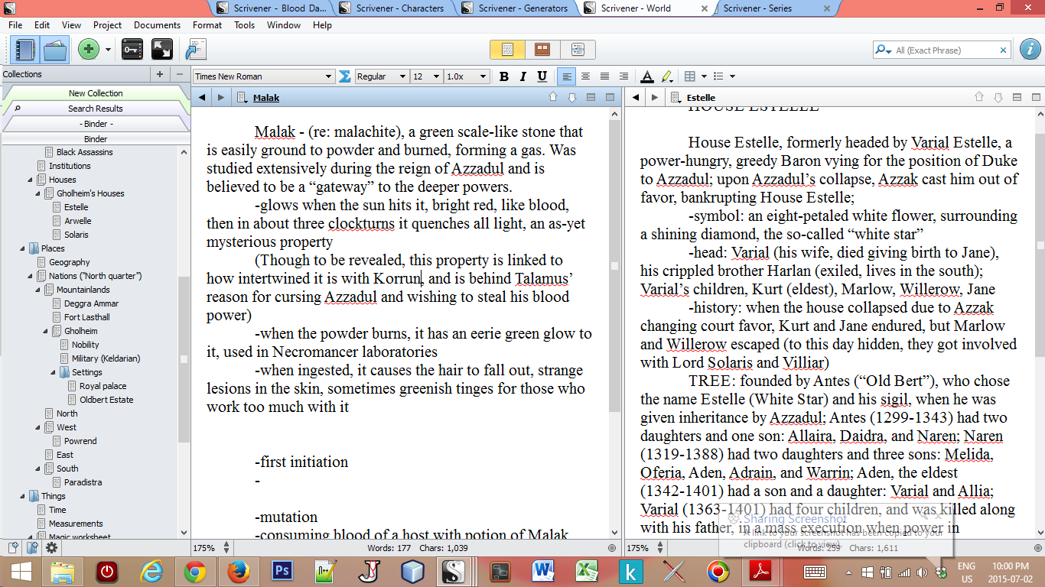Remove collection with minus button
Viewport: 1045px width, 587px height.
[x=180, y=74]
